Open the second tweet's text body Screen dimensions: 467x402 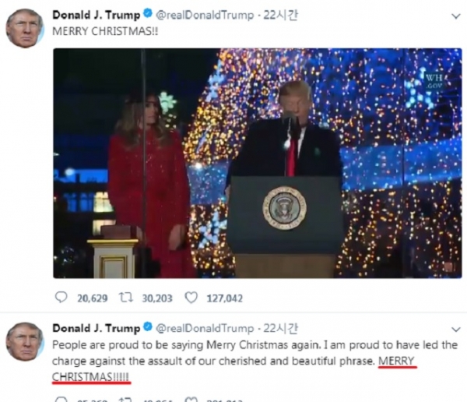tap(255, 361)
